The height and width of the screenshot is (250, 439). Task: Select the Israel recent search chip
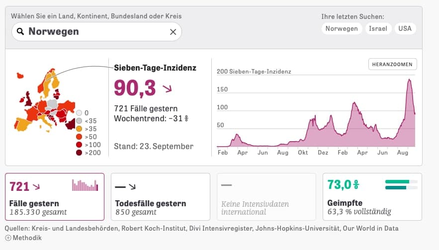378,28
